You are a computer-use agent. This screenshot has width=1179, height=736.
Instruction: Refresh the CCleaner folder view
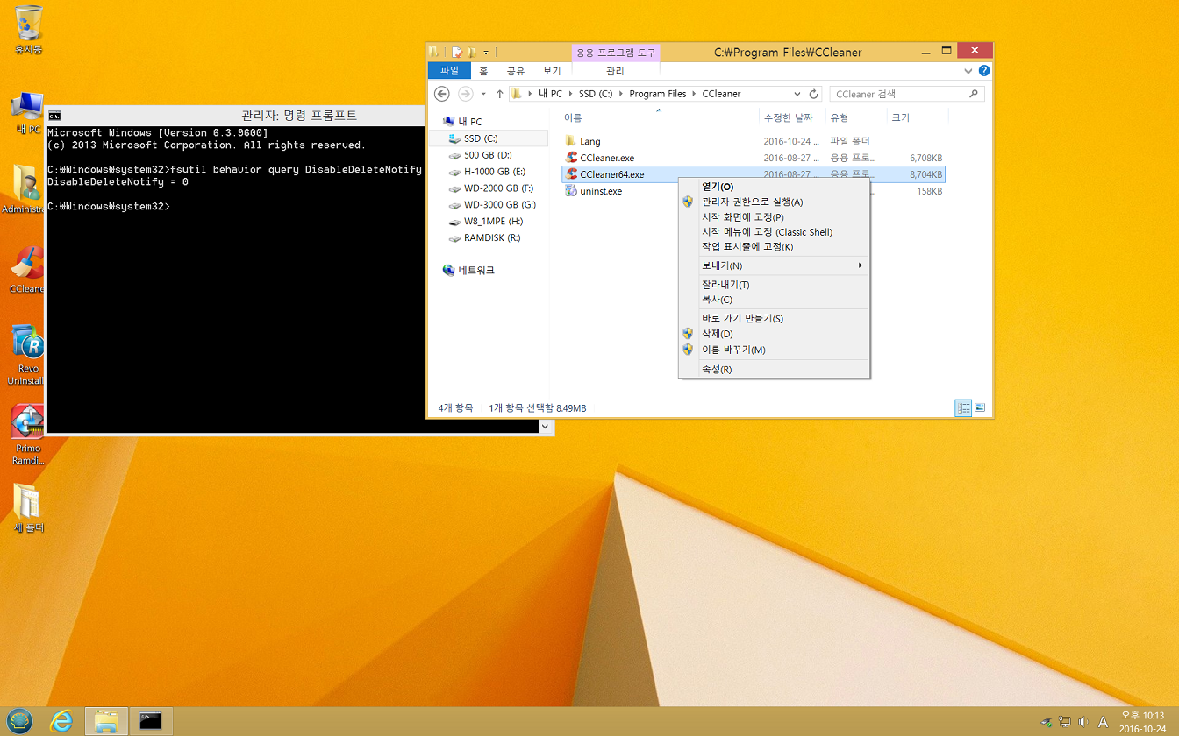814,94
